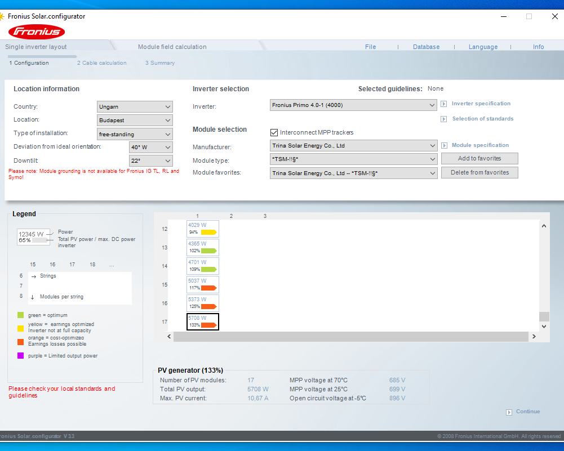564x451 pixels.
Task: Switch to Module field calculation tab
Action: (172, 47)
